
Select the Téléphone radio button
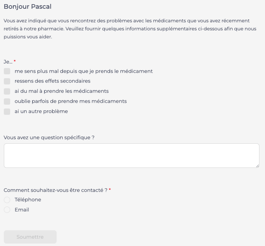7,200
